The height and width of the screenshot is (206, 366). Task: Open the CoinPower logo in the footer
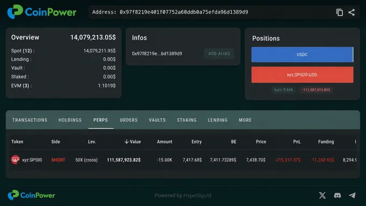[x=31, y=195]
